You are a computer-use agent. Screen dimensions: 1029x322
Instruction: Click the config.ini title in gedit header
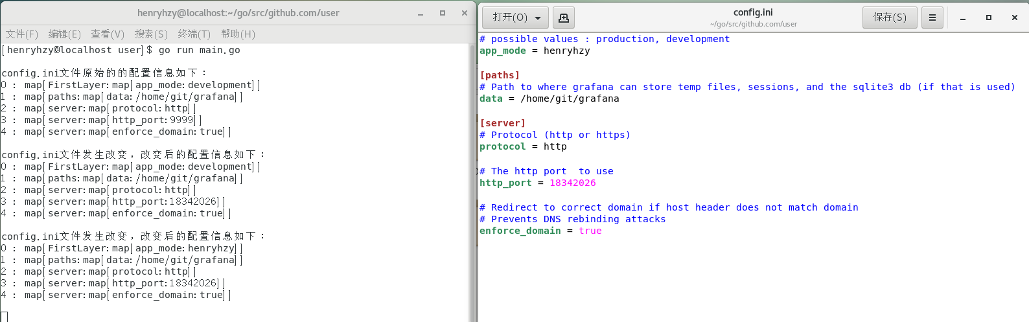(x=753, y=12)
